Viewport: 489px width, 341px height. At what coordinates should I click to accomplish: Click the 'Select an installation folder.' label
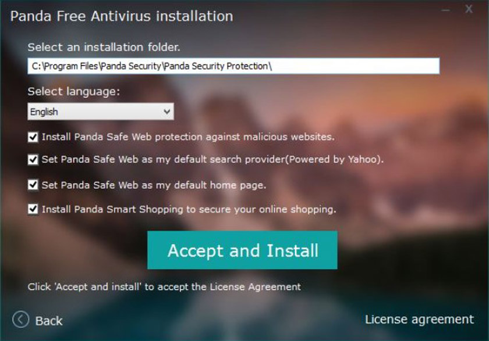tap(104, 47)
